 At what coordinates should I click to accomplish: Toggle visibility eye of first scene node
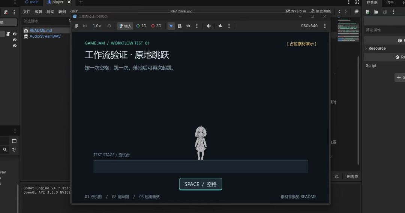pyautogui.click(x=15, y=34)
